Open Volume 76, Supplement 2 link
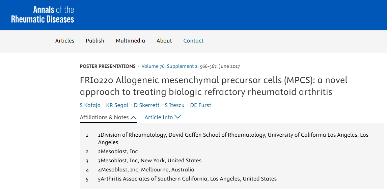Viewport: 387px width, 192px height. tap(168, 66)
